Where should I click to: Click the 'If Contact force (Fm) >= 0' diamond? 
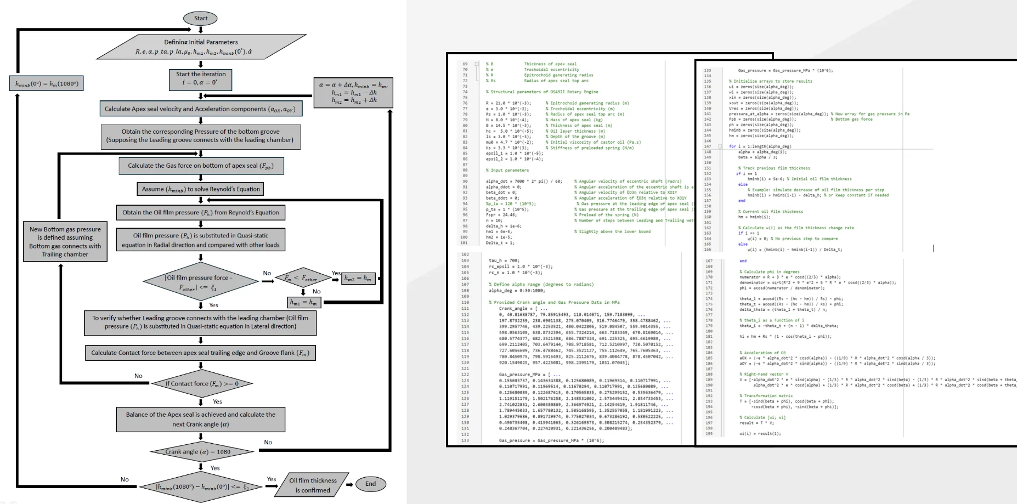point(202,384)
